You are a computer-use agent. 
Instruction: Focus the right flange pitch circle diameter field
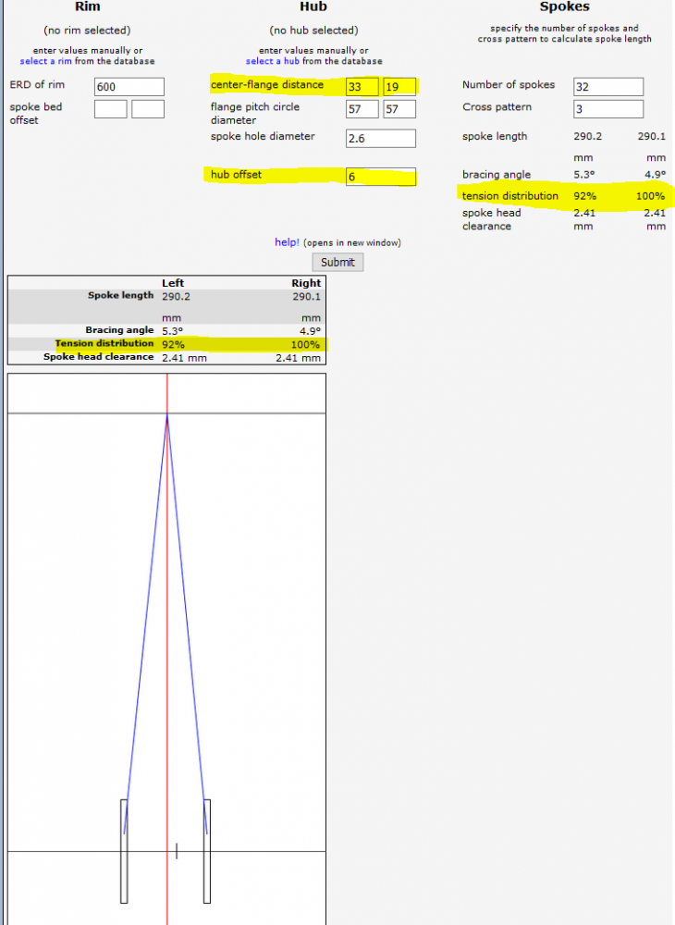coord(399,109)
